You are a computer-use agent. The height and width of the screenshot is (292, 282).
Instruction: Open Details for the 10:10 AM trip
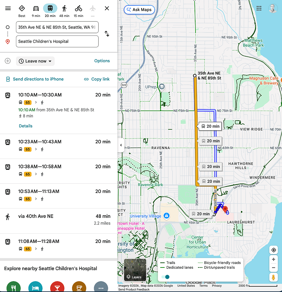[26, 126]
